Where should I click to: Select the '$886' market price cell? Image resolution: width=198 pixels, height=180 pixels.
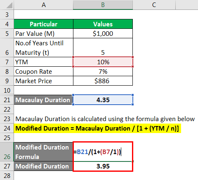[103, 81]
